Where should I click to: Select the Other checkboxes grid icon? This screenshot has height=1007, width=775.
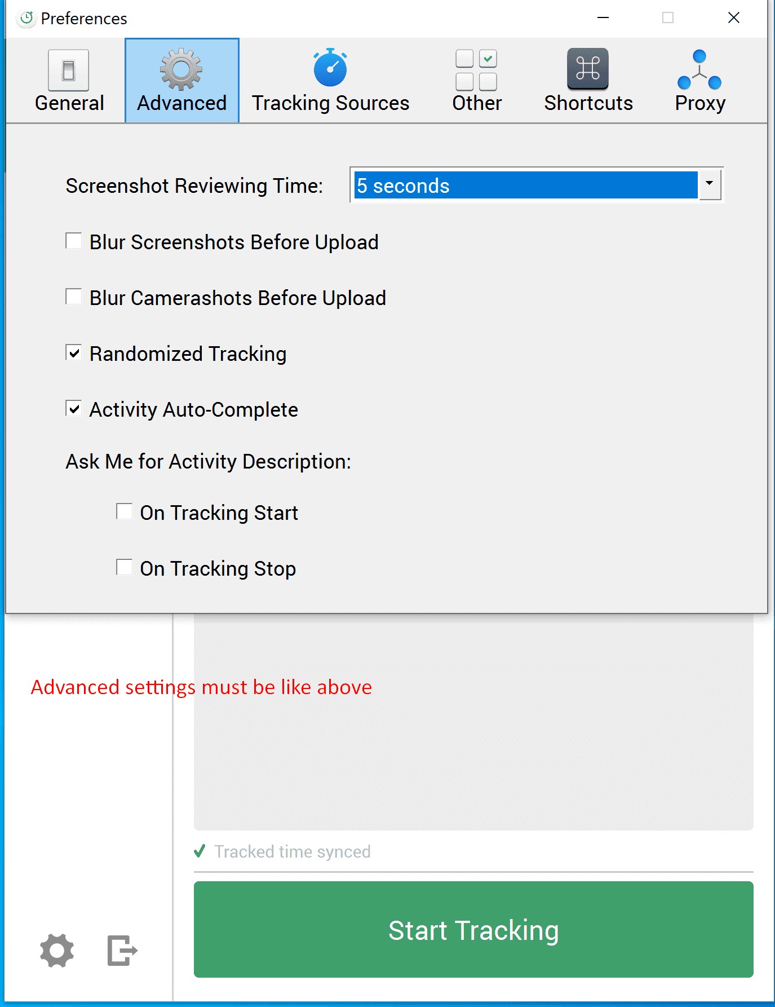[476, 70]
